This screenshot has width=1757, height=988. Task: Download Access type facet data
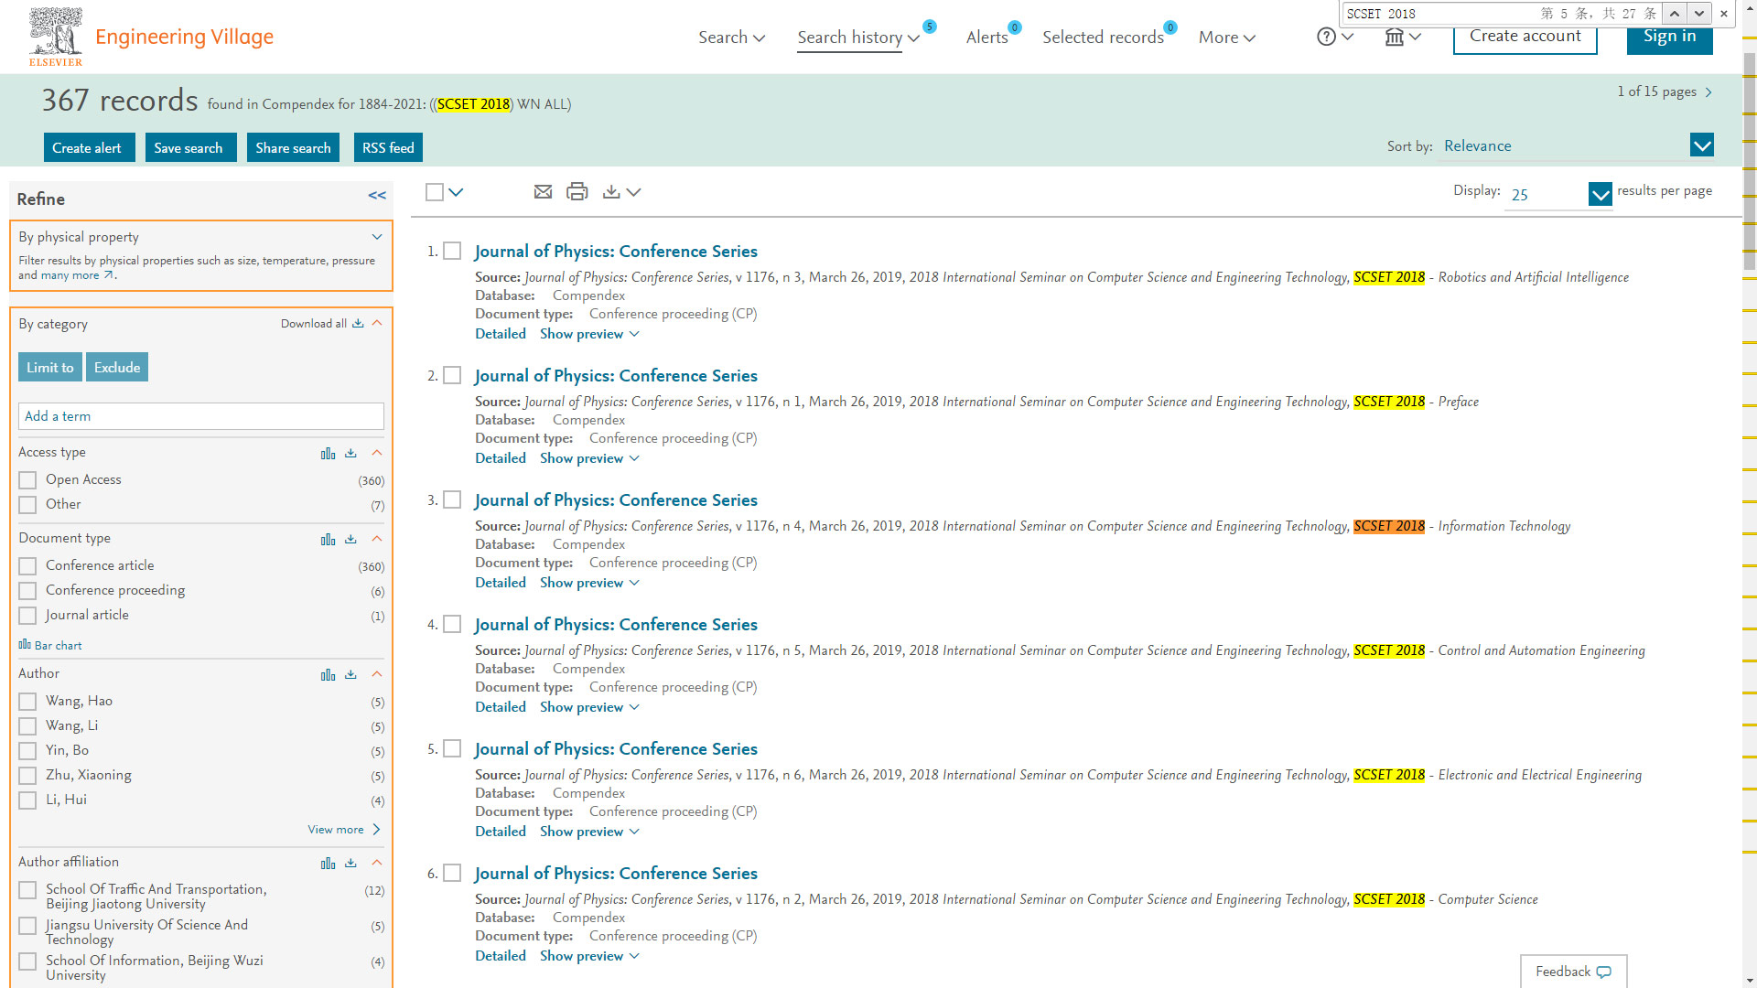click(x=350, y=453)
